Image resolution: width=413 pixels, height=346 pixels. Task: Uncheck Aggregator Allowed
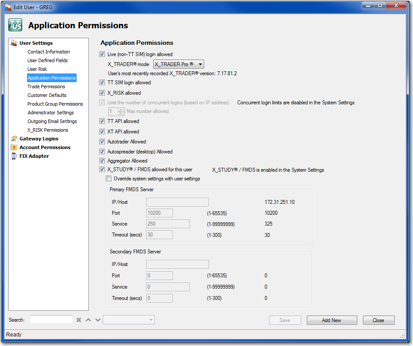pos(102,160)
